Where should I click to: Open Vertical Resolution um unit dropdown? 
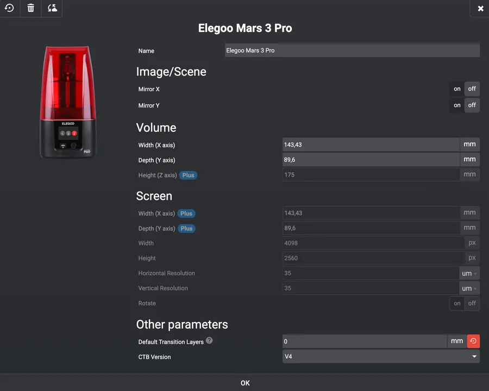(x=469, y=288)
